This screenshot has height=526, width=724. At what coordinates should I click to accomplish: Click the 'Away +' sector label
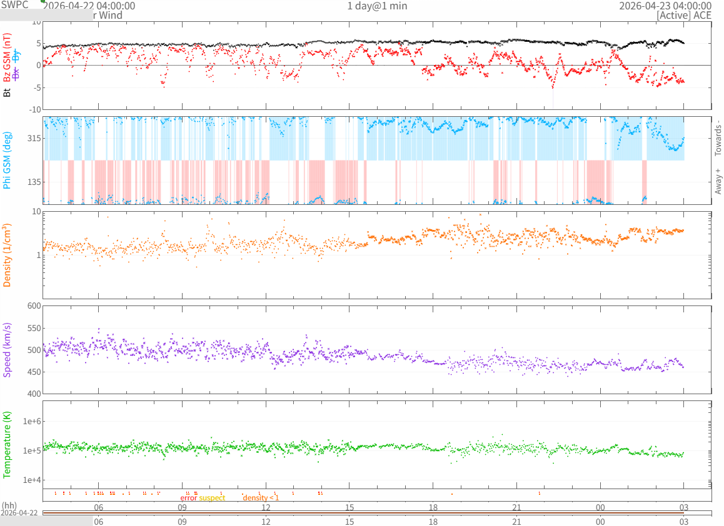tap(718, 181)
